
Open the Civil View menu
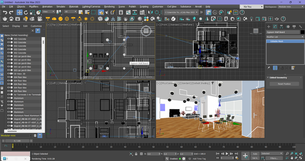(172, 7)
